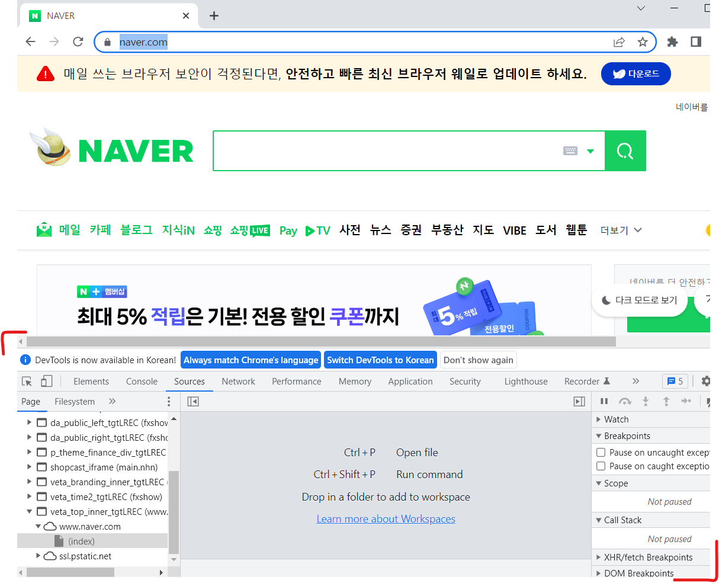Click the DevTools inspect element icon
719x583 pixels.
pos(27,382)
